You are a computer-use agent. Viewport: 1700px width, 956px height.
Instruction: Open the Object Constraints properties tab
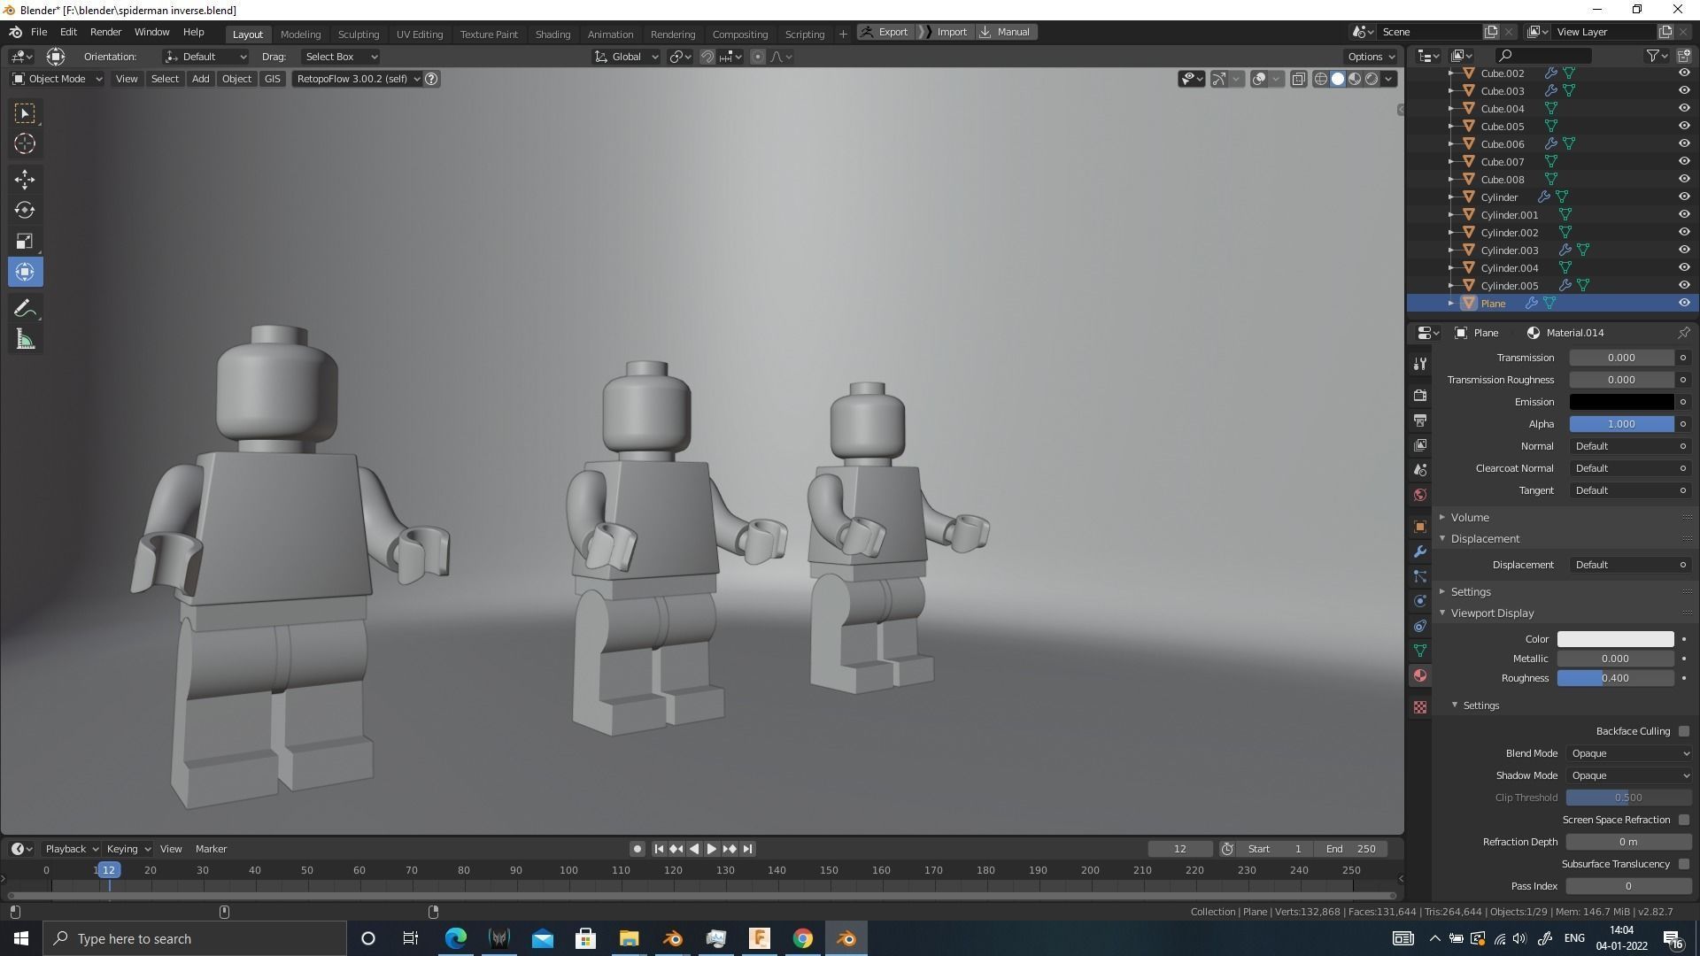(x=1420, y=626)
